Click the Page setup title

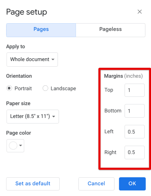[27, 12]
